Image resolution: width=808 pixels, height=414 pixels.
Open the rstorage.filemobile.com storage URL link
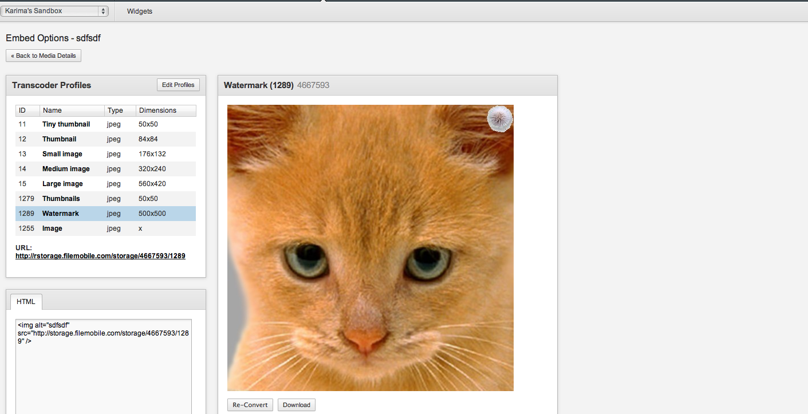[100, 256]
